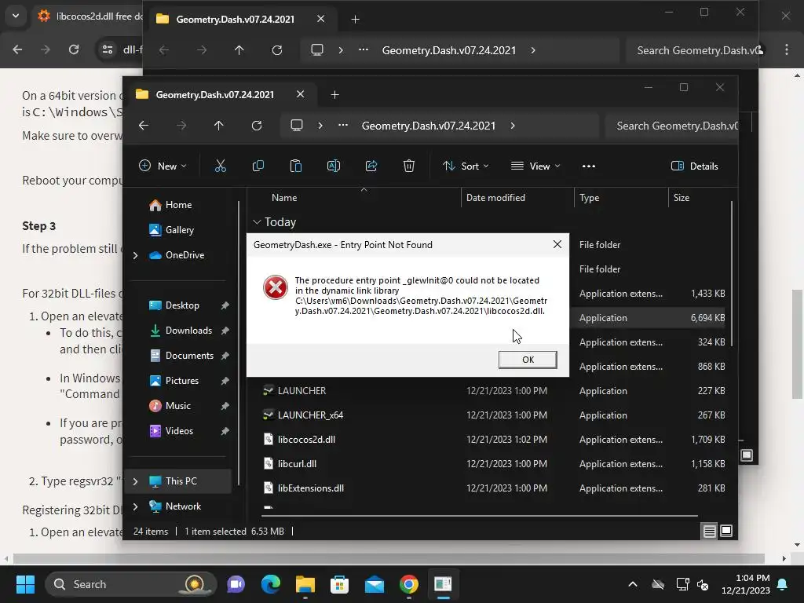This screenshot has height=603, width=804.
Task: Open Google Chrome from taskbar
Action: (408, 584)
